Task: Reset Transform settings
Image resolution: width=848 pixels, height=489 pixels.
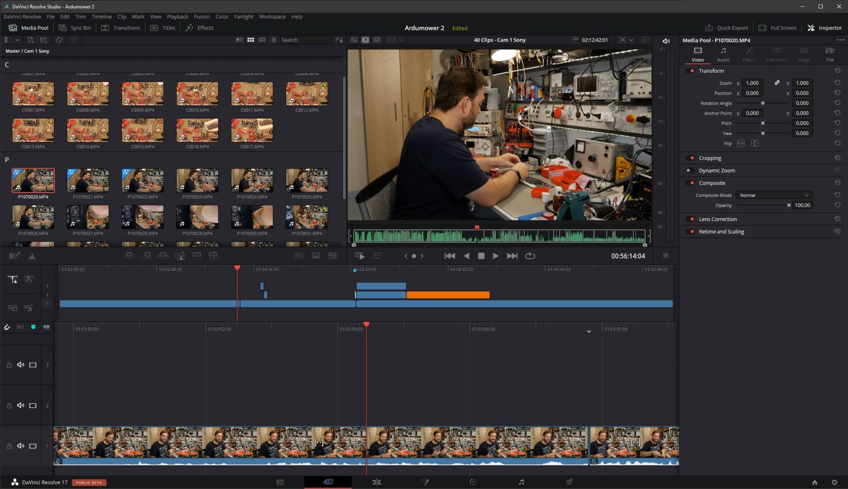Action: click(x=837, y=71)
